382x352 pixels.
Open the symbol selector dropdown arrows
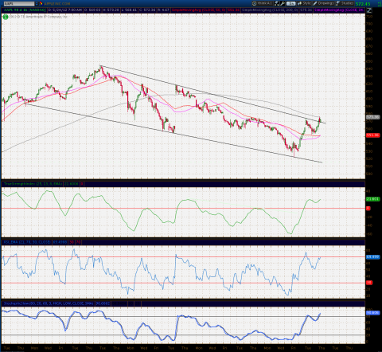pos(37,3)
